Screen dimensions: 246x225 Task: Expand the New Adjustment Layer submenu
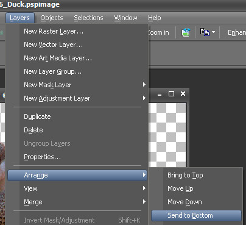pos(77,98)
